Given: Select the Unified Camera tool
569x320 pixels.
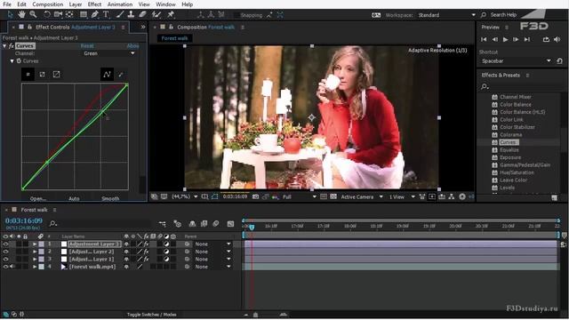Looking at the screenshot, I should (x=58, y=14).
